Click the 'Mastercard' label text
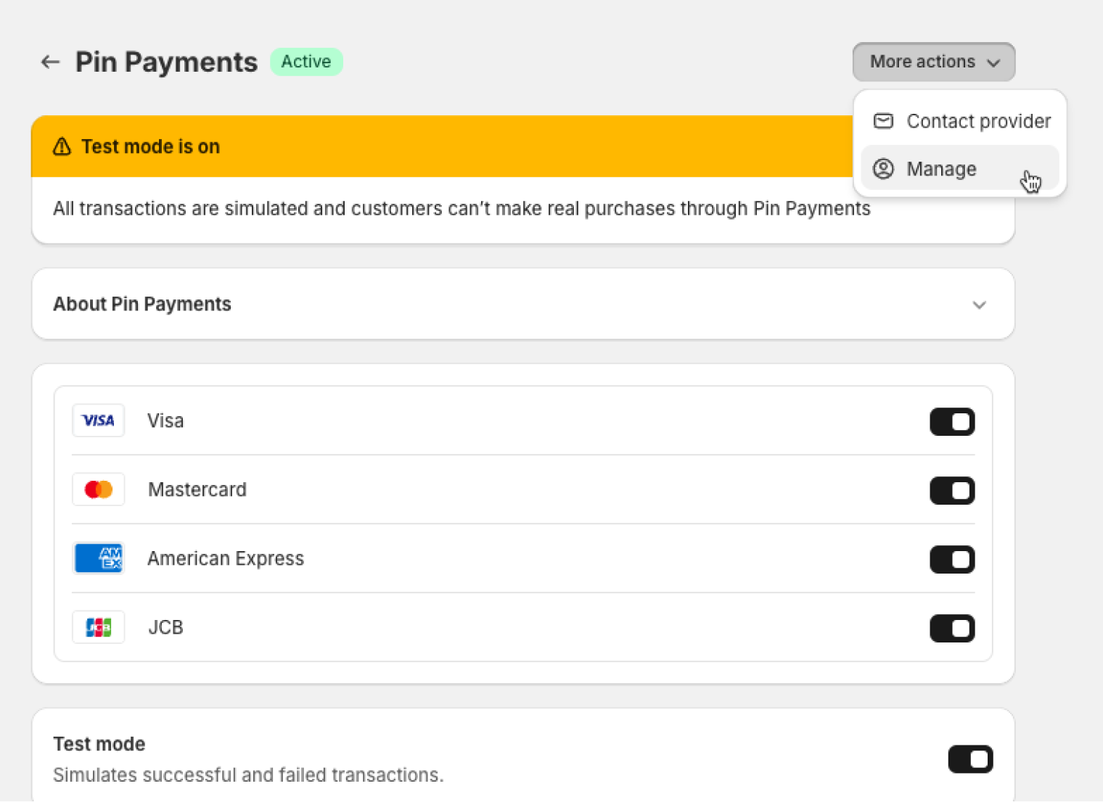The width and height of the screenshot is (1103, 802). point(197,489)
